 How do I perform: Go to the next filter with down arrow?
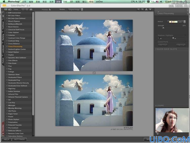[x=188, y=14]
